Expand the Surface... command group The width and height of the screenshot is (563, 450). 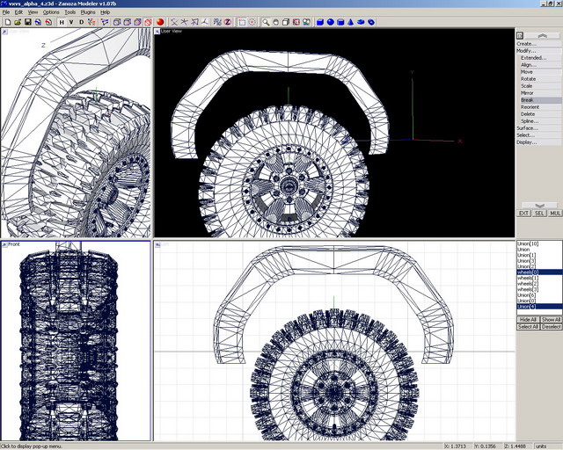click(526, 128)
